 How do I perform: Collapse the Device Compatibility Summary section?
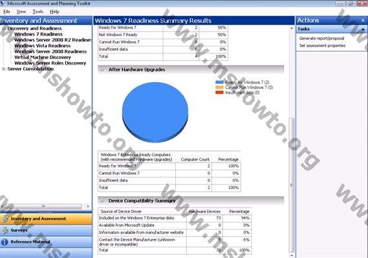point(102,201)
